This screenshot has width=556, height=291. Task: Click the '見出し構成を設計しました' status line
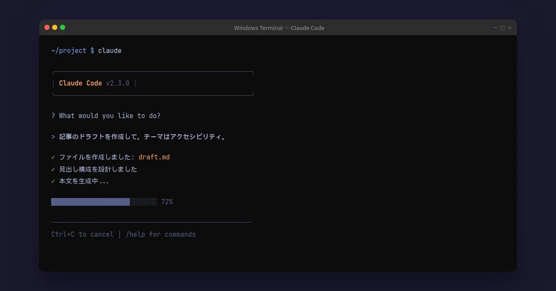click(98, 169)
